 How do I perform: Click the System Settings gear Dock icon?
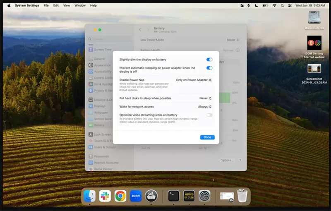(204, 196)
